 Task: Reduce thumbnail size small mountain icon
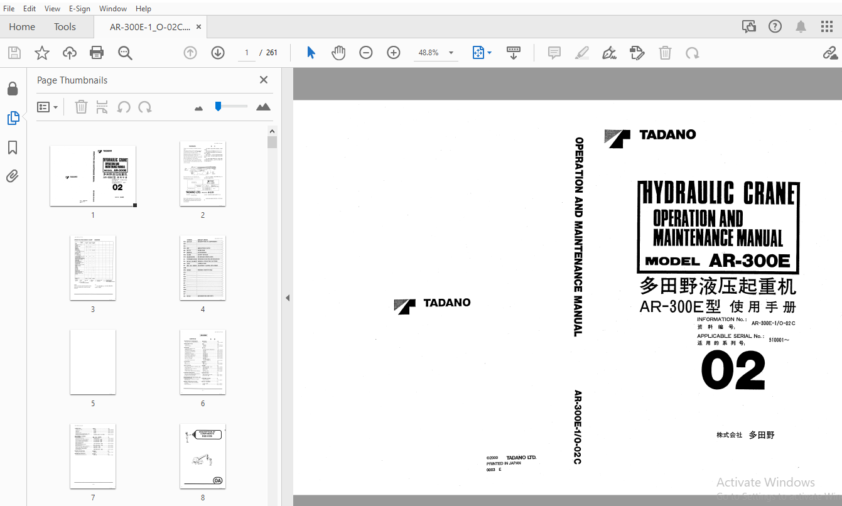coord(199,108)
